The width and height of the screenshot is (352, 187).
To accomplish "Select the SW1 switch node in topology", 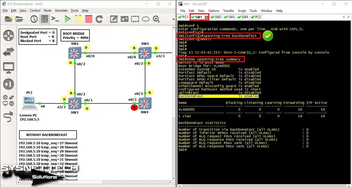I will click(75, 53).
